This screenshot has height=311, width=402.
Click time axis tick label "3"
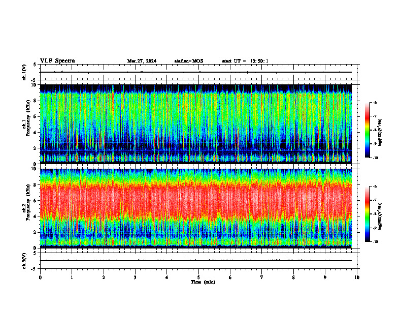click(135, 277)
